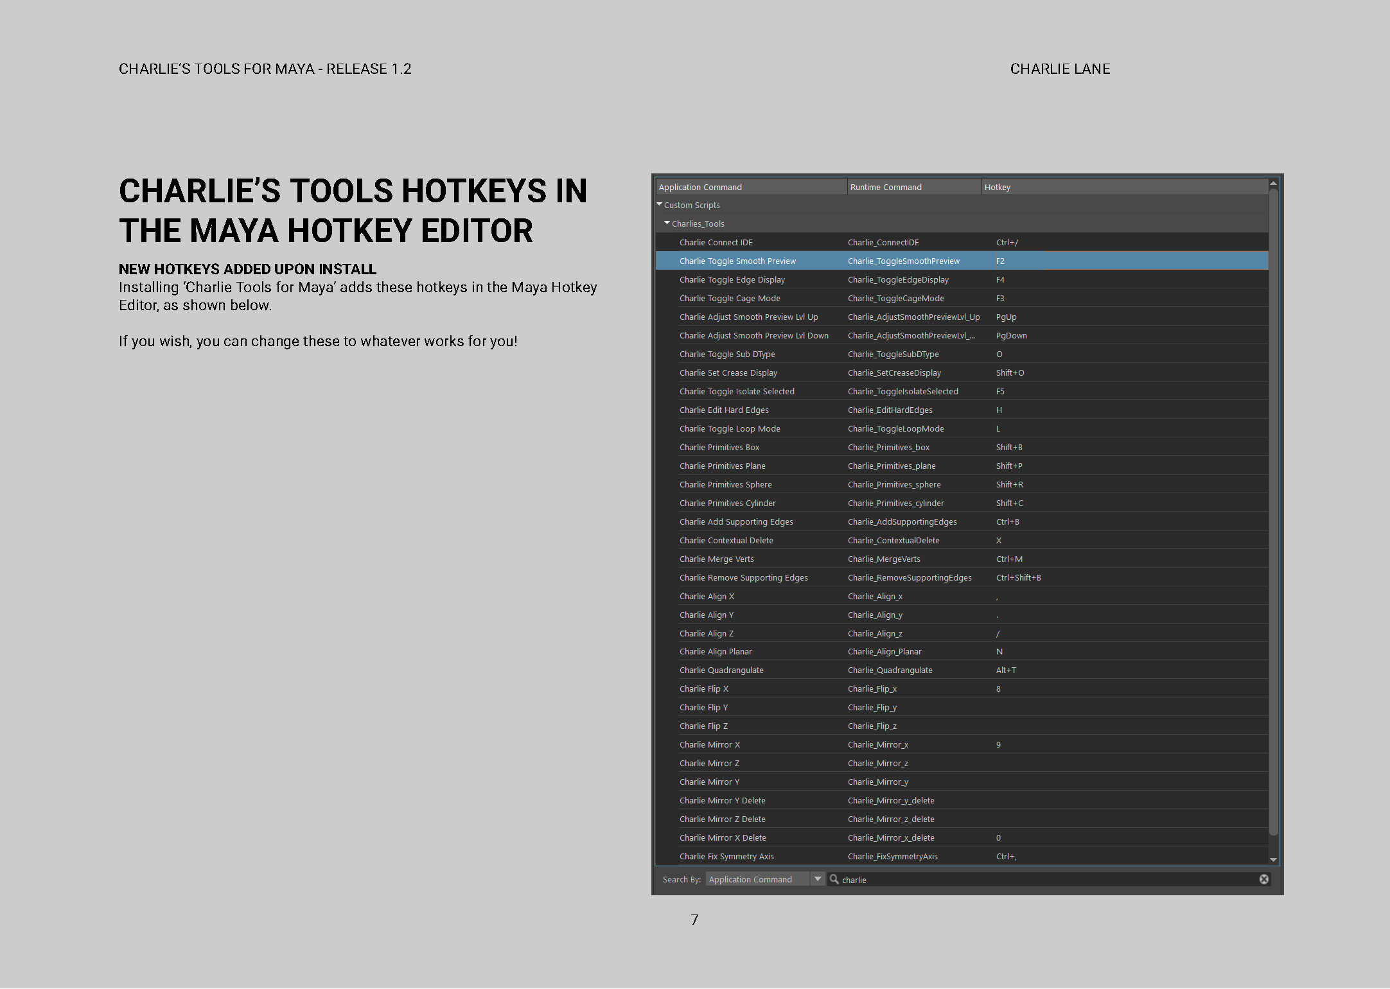Click the magnifier search icon

834,879
